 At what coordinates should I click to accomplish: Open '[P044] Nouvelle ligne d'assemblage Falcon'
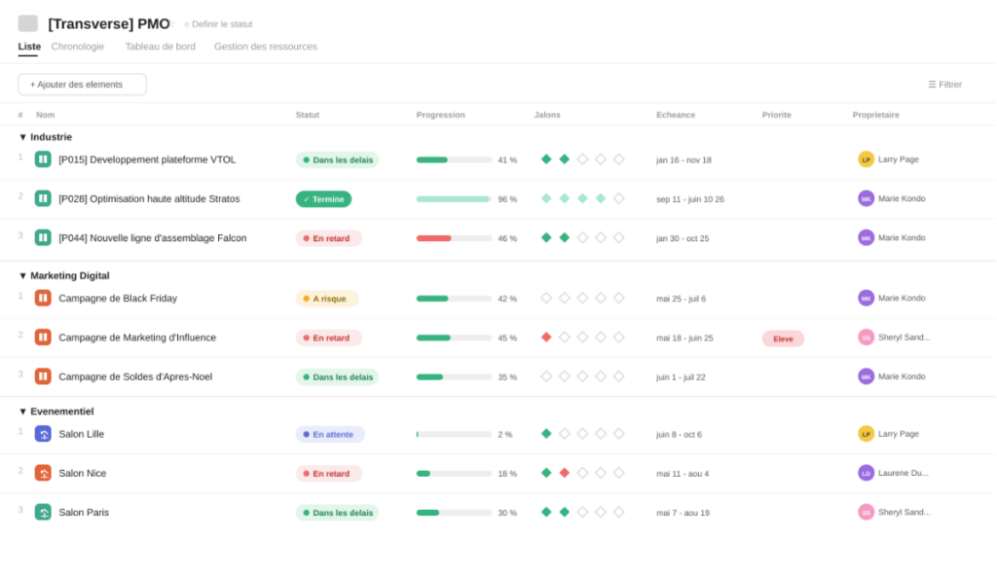click(153, 238)
